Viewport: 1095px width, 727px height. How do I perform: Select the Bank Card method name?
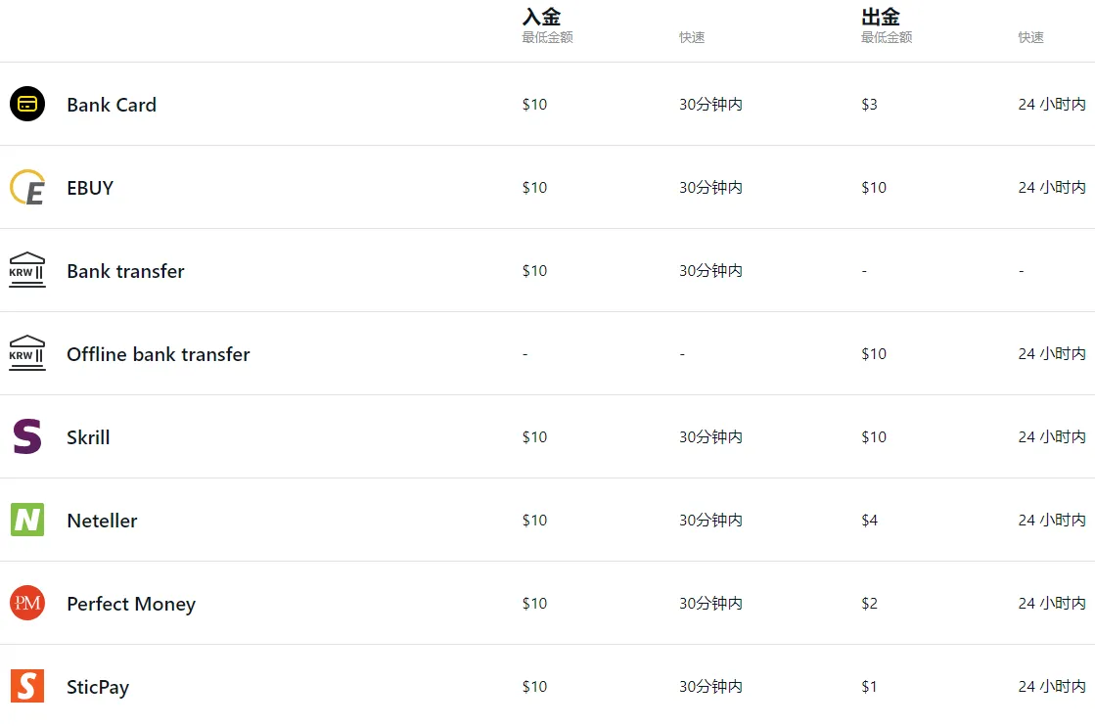(x=112, y=105)
